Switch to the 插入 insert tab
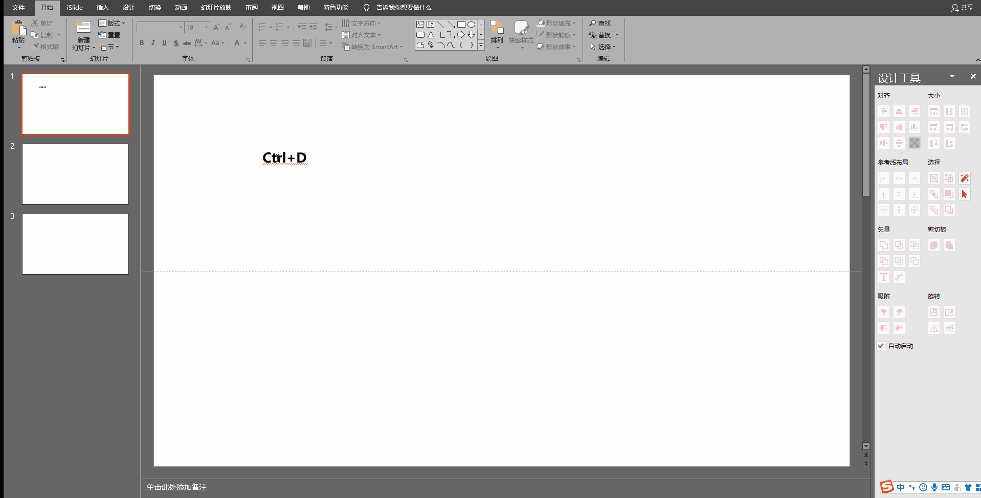The height and width of the screenshot is (498, 981). (103, 8)
